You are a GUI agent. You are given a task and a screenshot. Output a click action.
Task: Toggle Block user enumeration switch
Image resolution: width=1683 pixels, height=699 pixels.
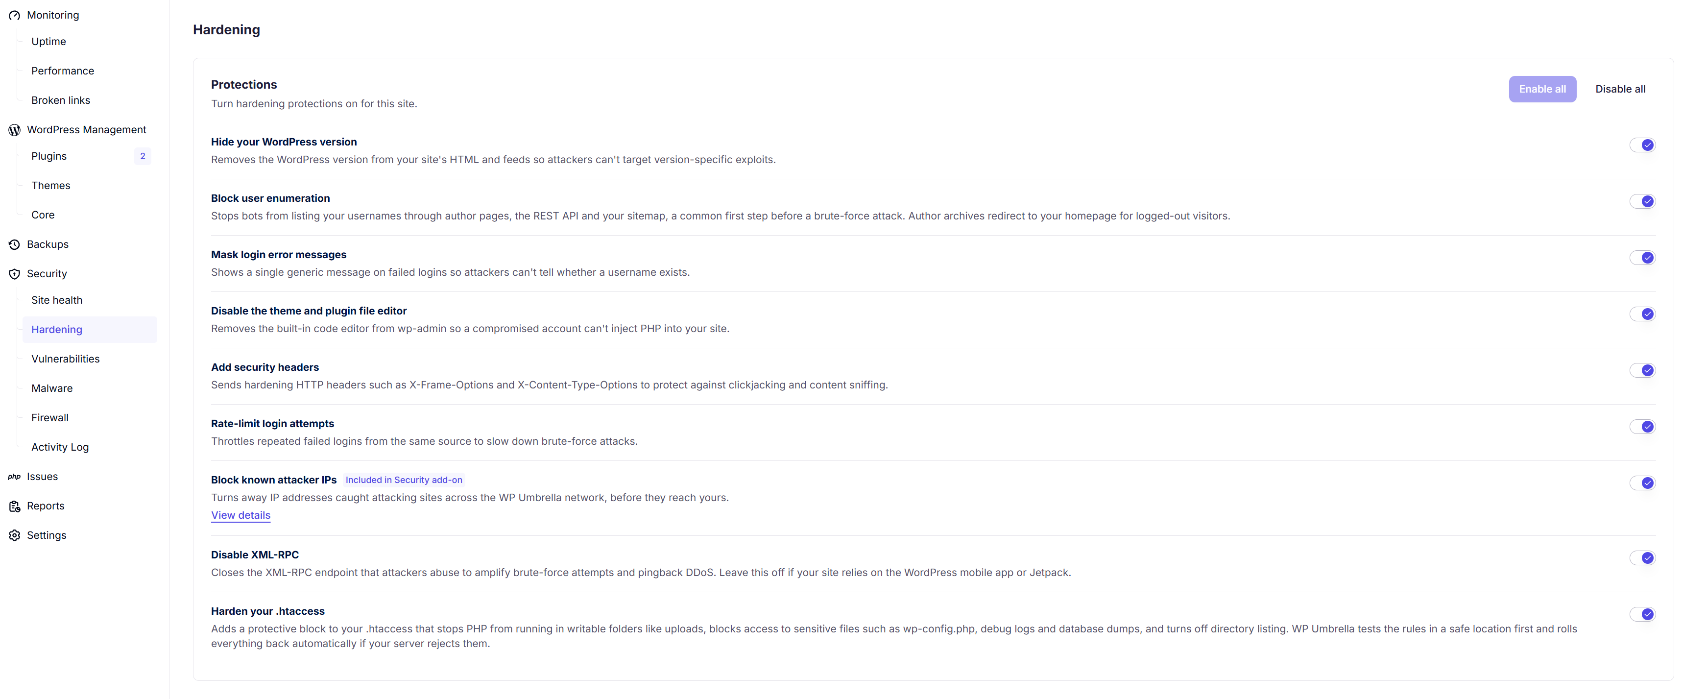pos(1642,201)
